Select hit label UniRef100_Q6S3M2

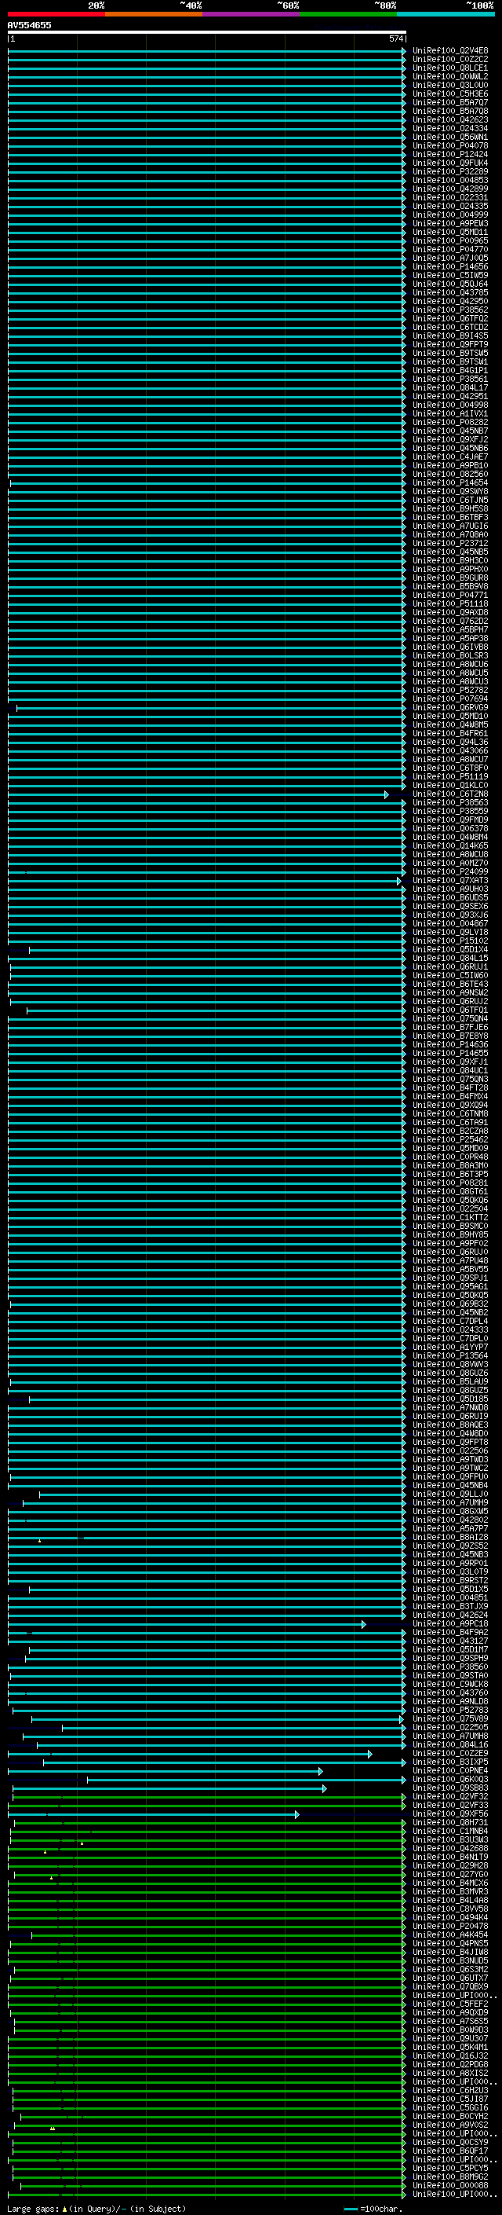450,1969
